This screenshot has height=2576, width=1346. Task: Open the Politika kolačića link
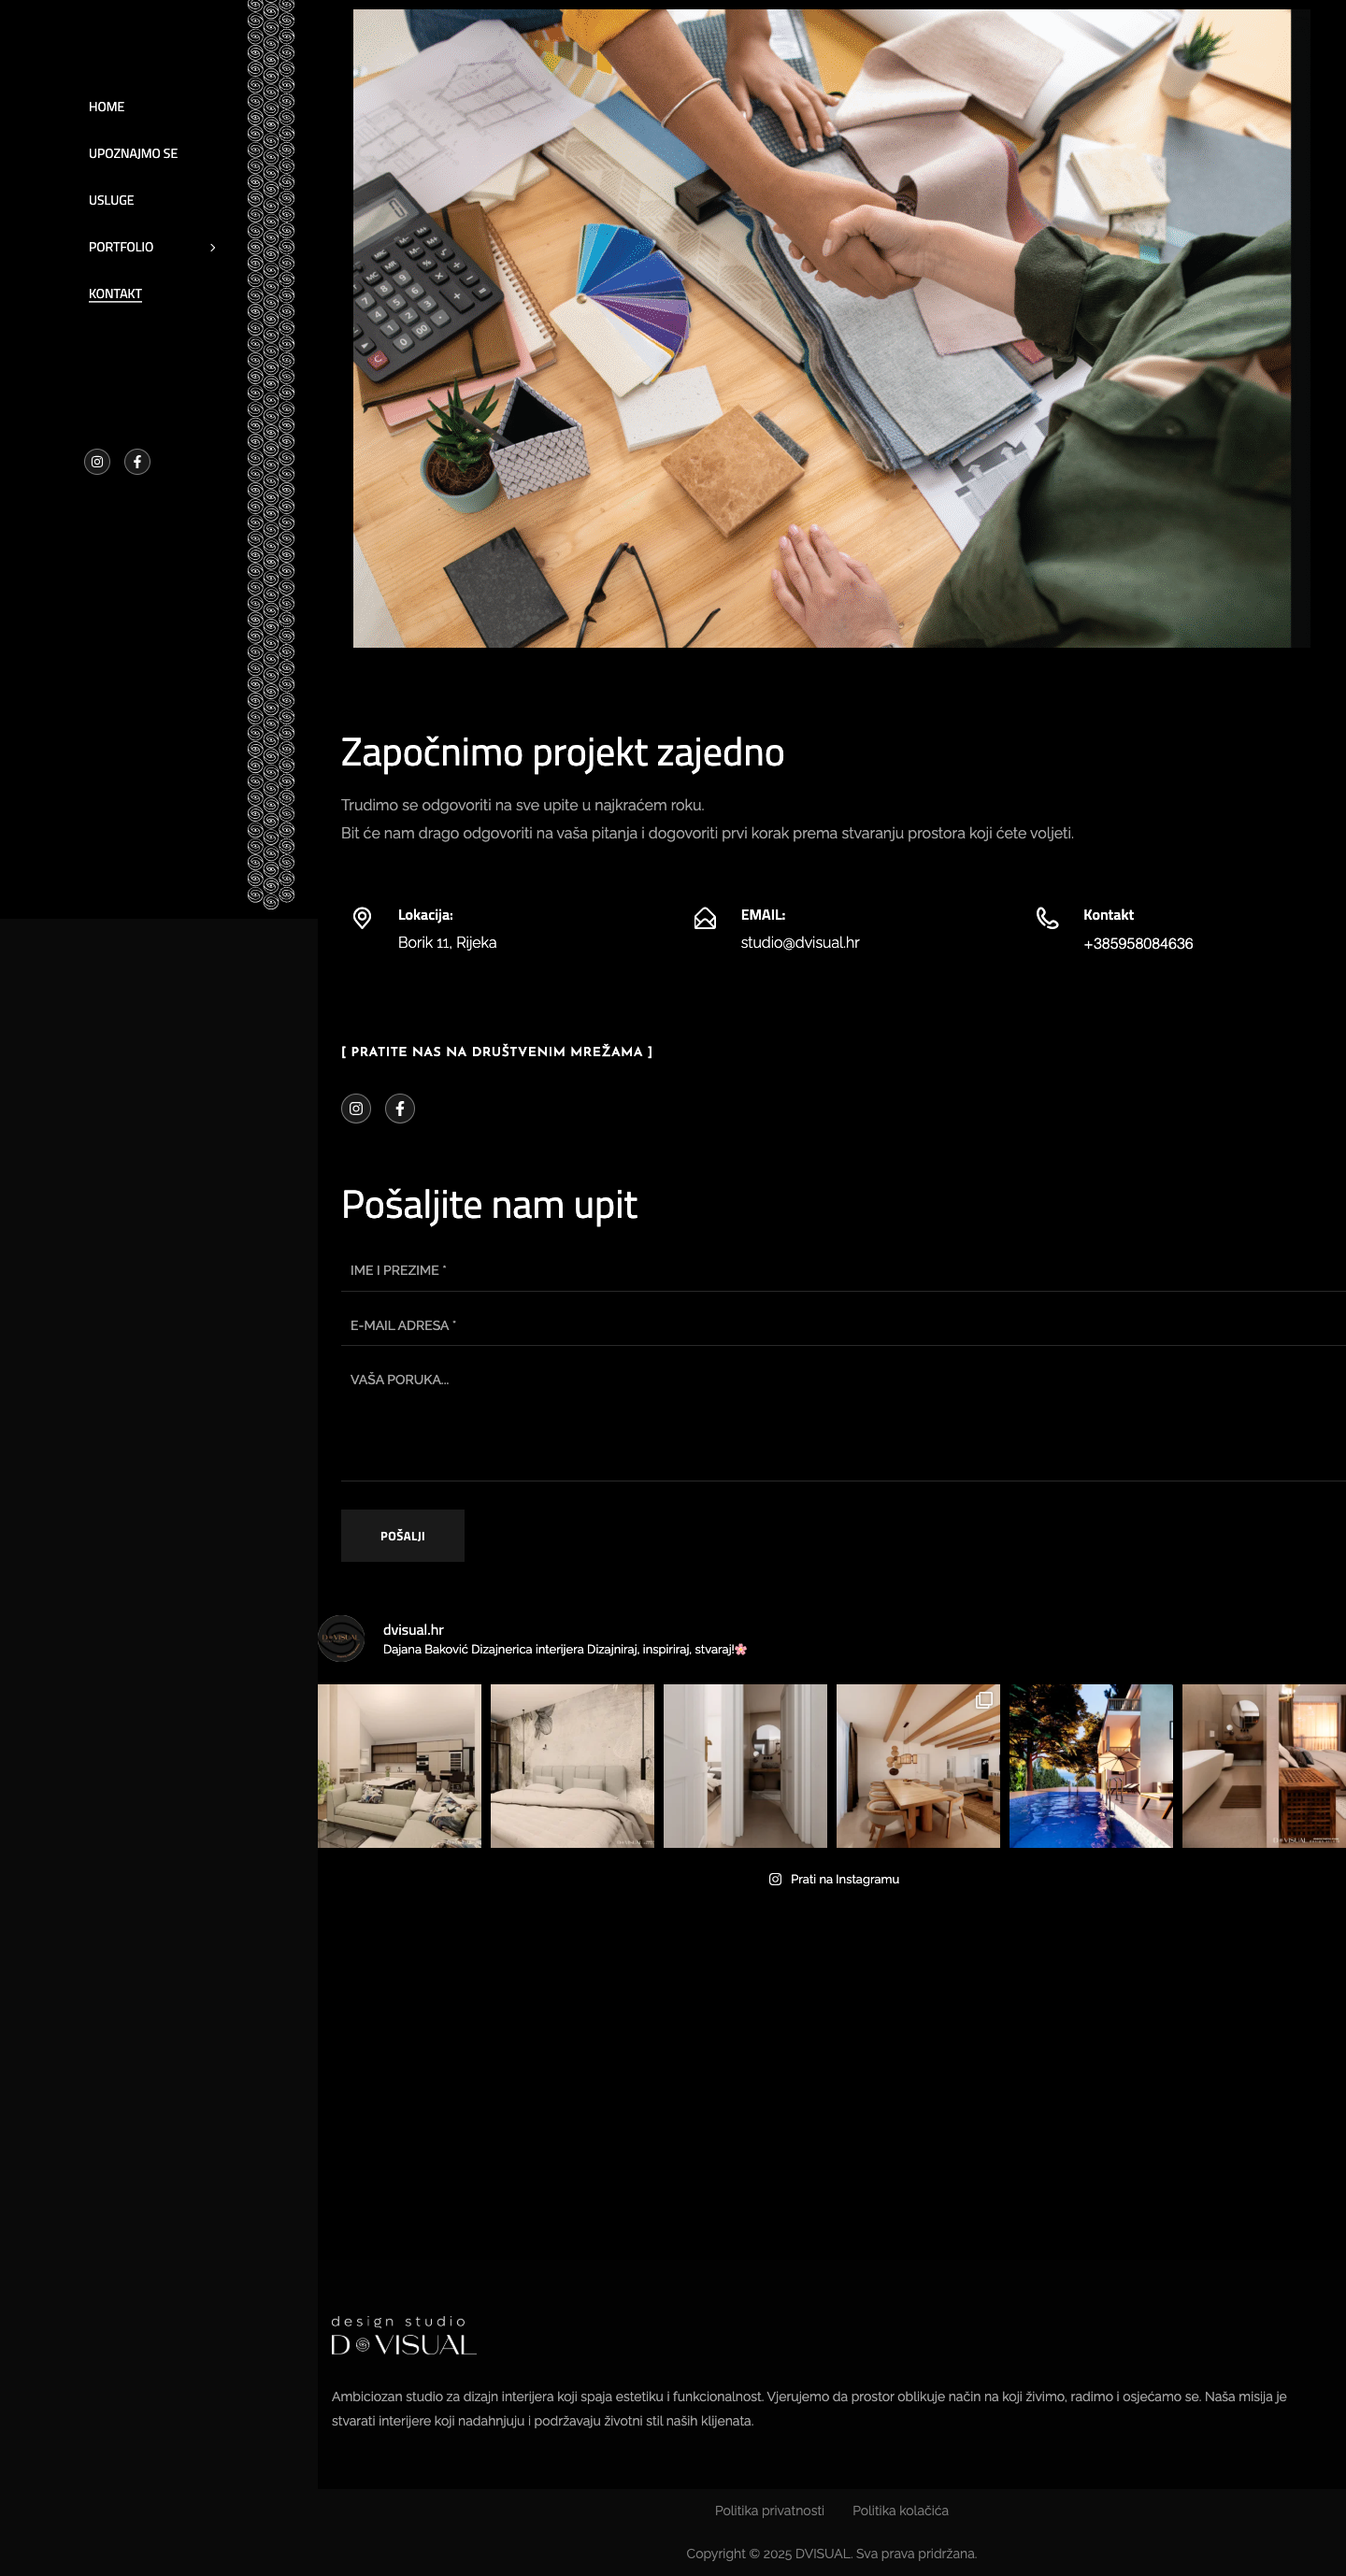(x=900, y=2510)
